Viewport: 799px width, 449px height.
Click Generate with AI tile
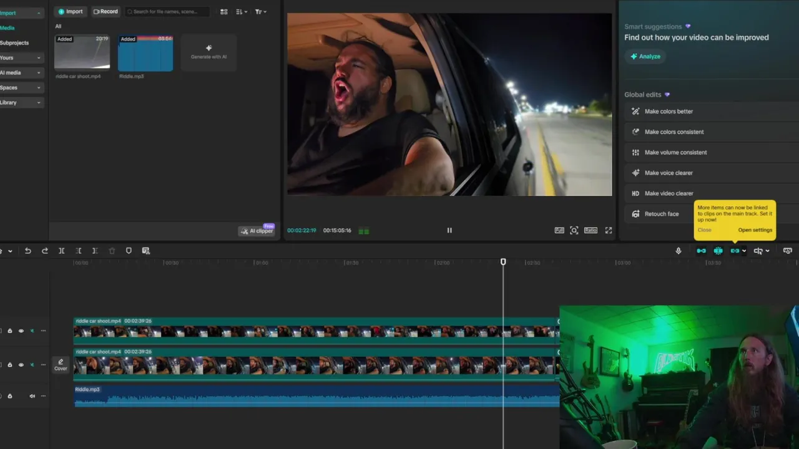tap(208, 52)
